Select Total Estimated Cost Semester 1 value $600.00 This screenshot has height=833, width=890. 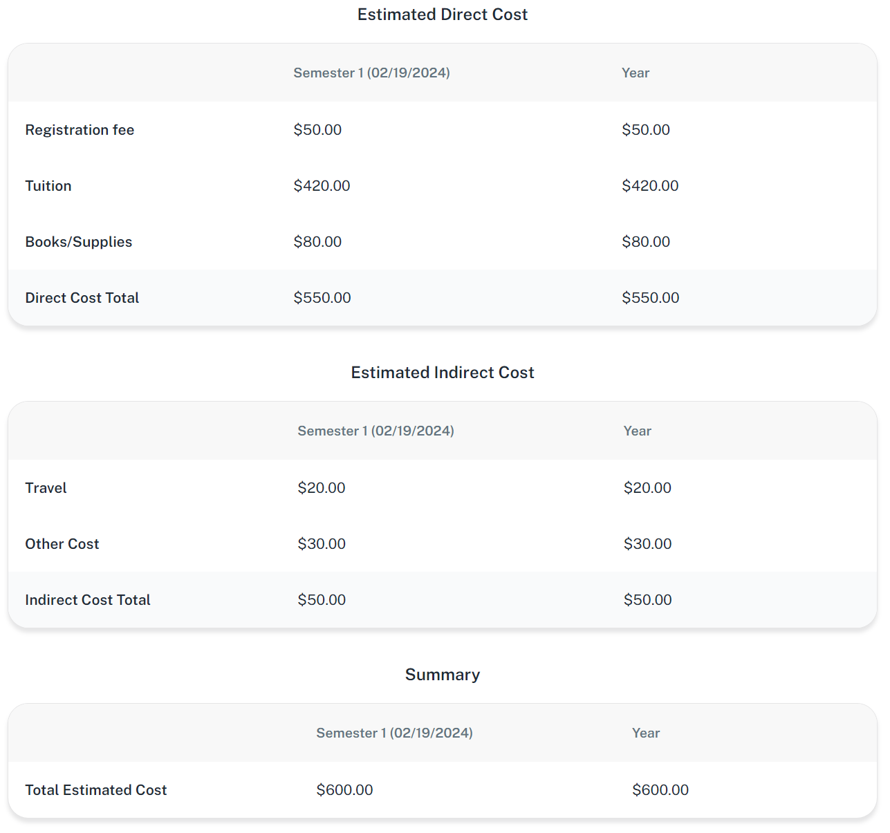[x=344, y=790]
